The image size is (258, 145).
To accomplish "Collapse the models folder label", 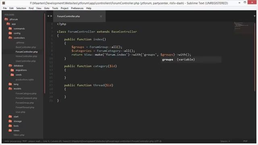I will pos(17,89).
